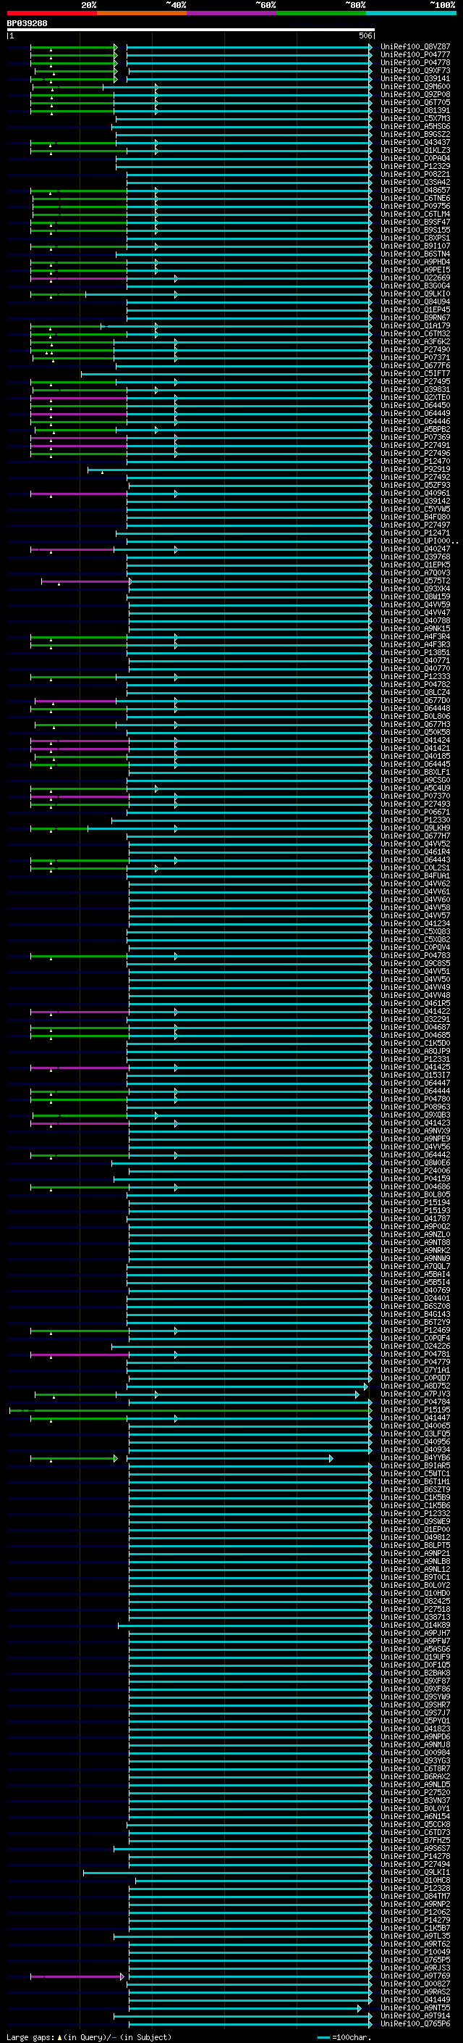Select label UniRef100_Q43437
463x2043 pixels.
pos(415,142)
